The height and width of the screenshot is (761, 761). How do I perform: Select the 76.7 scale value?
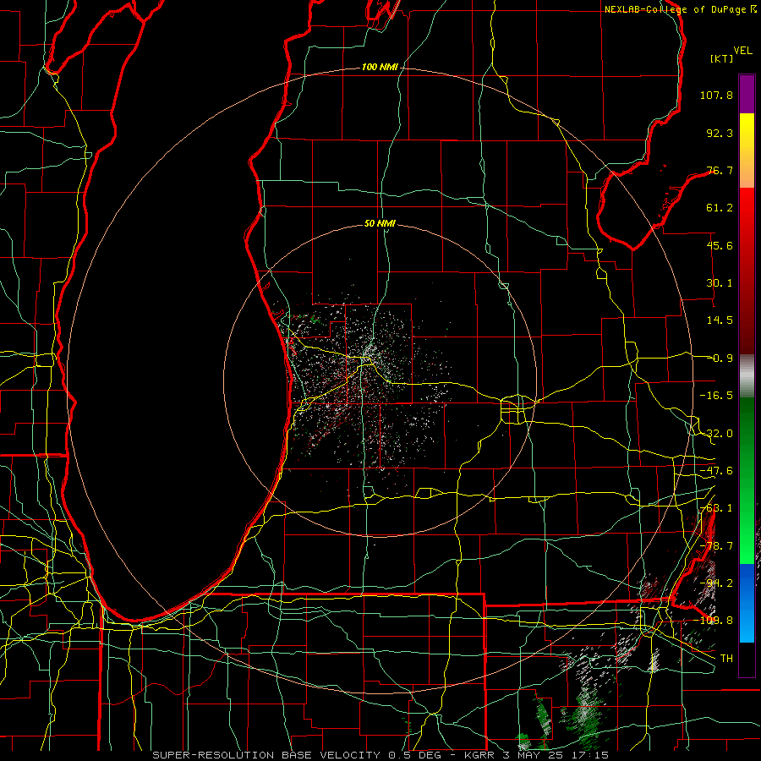coord(720,170)
